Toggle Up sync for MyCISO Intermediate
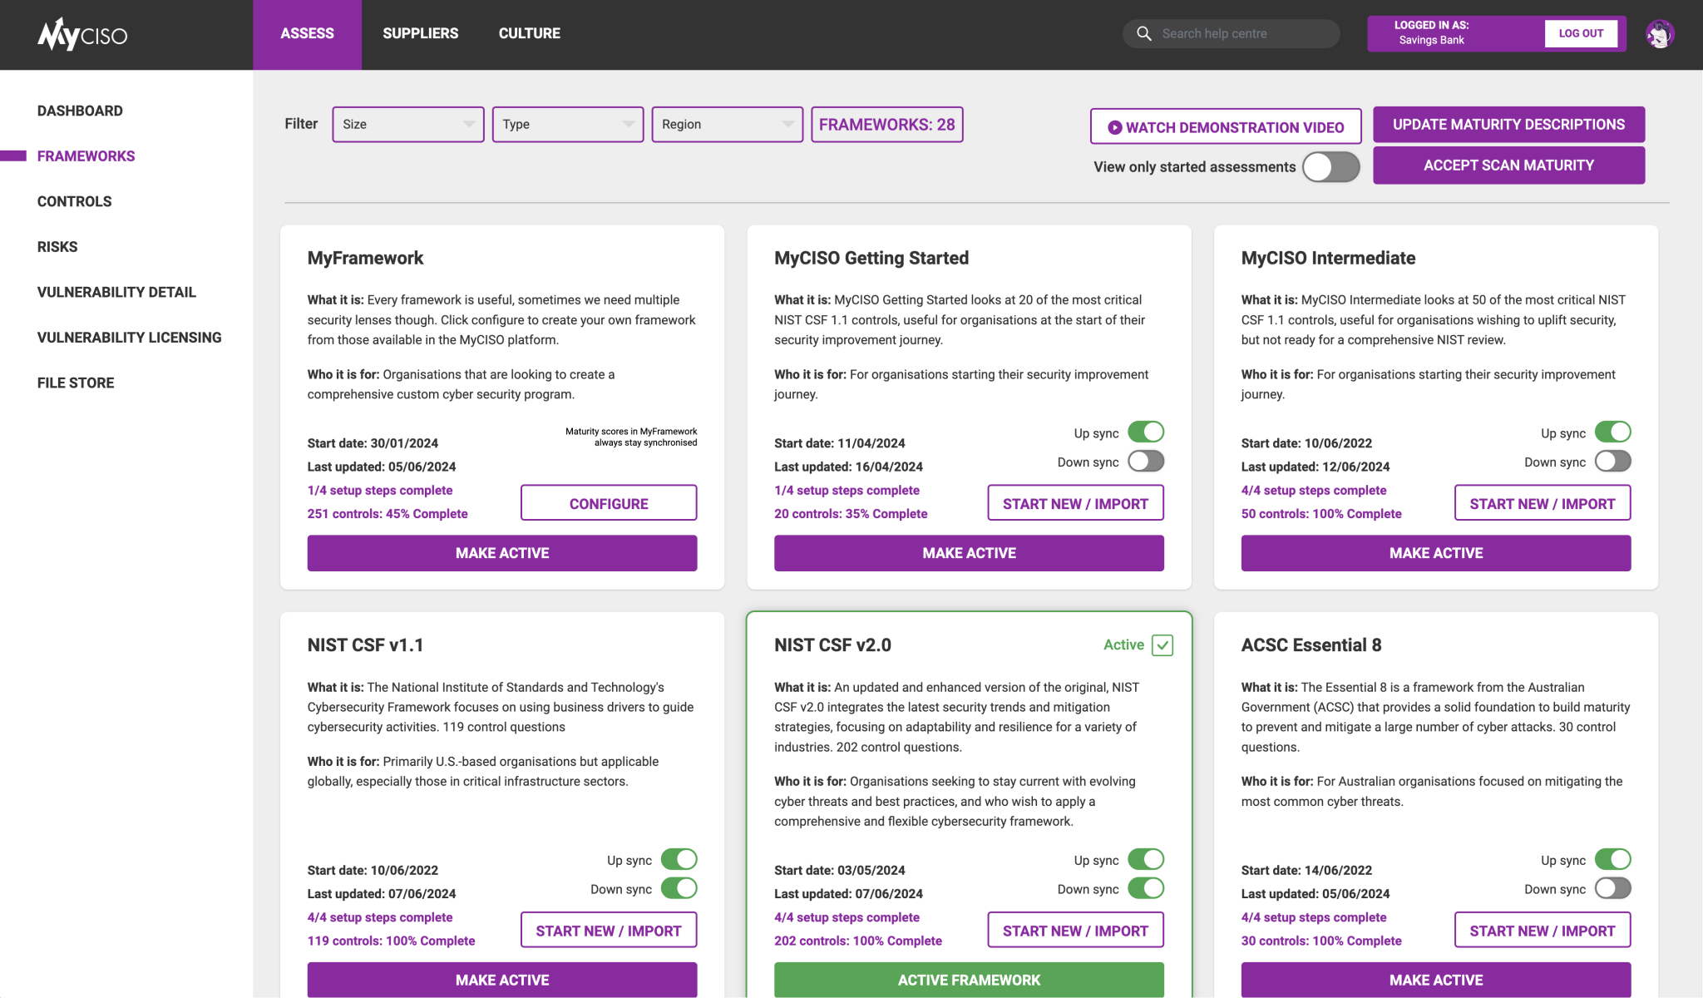This screenshot has width=1703, height=998. tap(1613, 432)
